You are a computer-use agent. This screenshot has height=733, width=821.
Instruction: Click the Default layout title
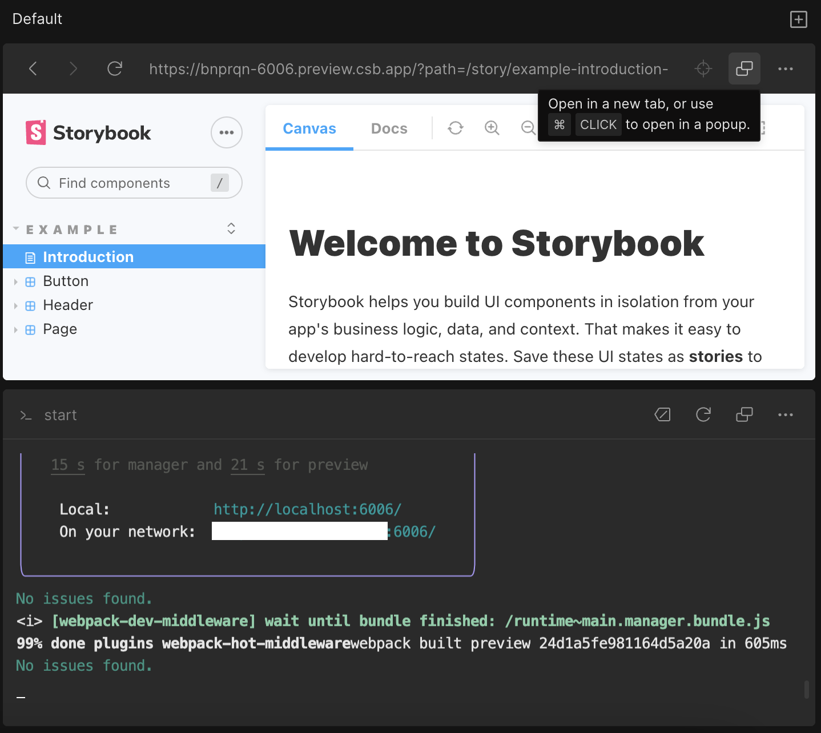point(37,19)
